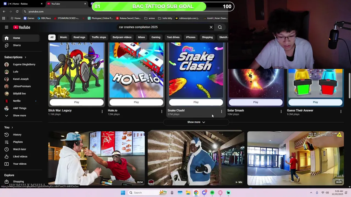Open Discord from the taskbar
This screenshot has width=351, height=197.
[x=204, y=193]
